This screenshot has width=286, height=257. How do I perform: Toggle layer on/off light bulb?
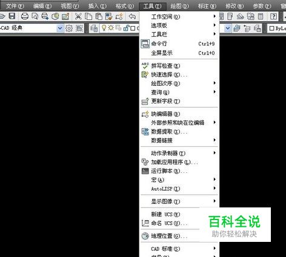(104, 28)
